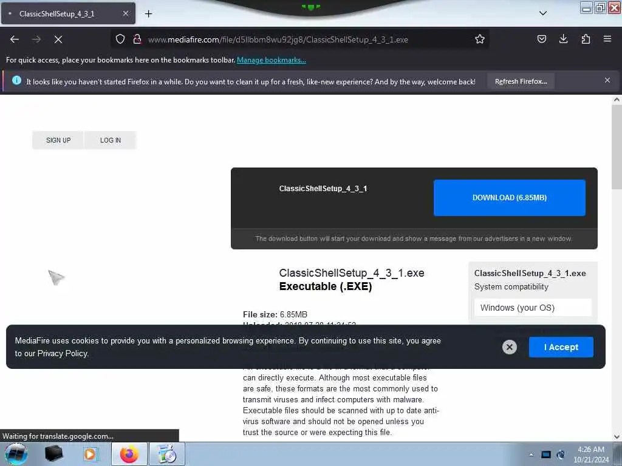
Task: Click the scrollbar down arrow
Action: click(x=617, y=437)
